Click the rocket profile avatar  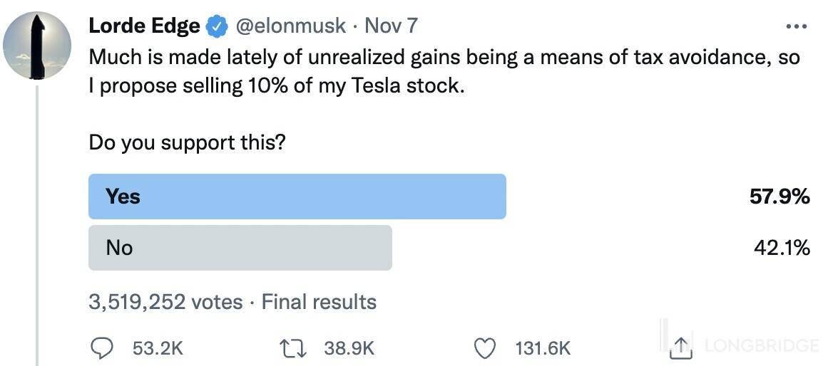(x=37, y=46)
